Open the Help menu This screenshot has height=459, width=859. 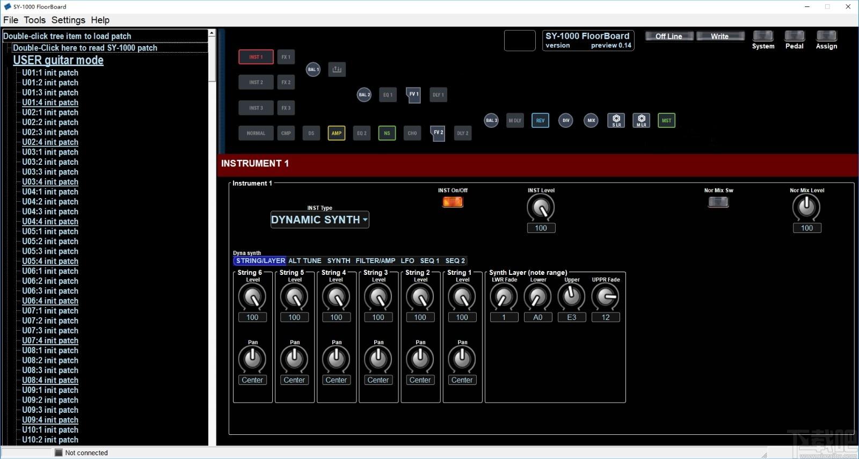[100, 20]
